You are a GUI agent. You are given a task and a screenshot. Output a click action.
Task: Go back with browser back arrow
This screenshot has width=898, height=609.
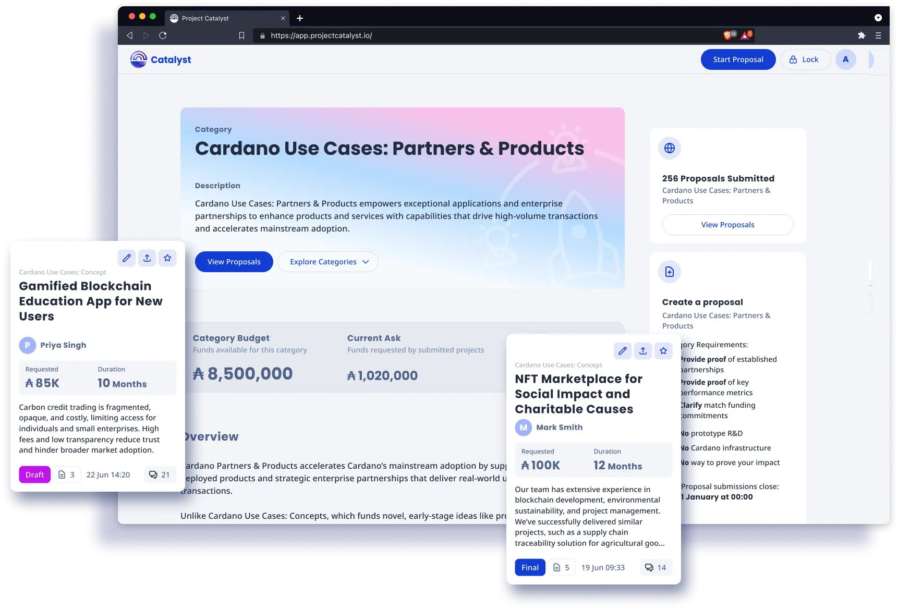(130, 35)
